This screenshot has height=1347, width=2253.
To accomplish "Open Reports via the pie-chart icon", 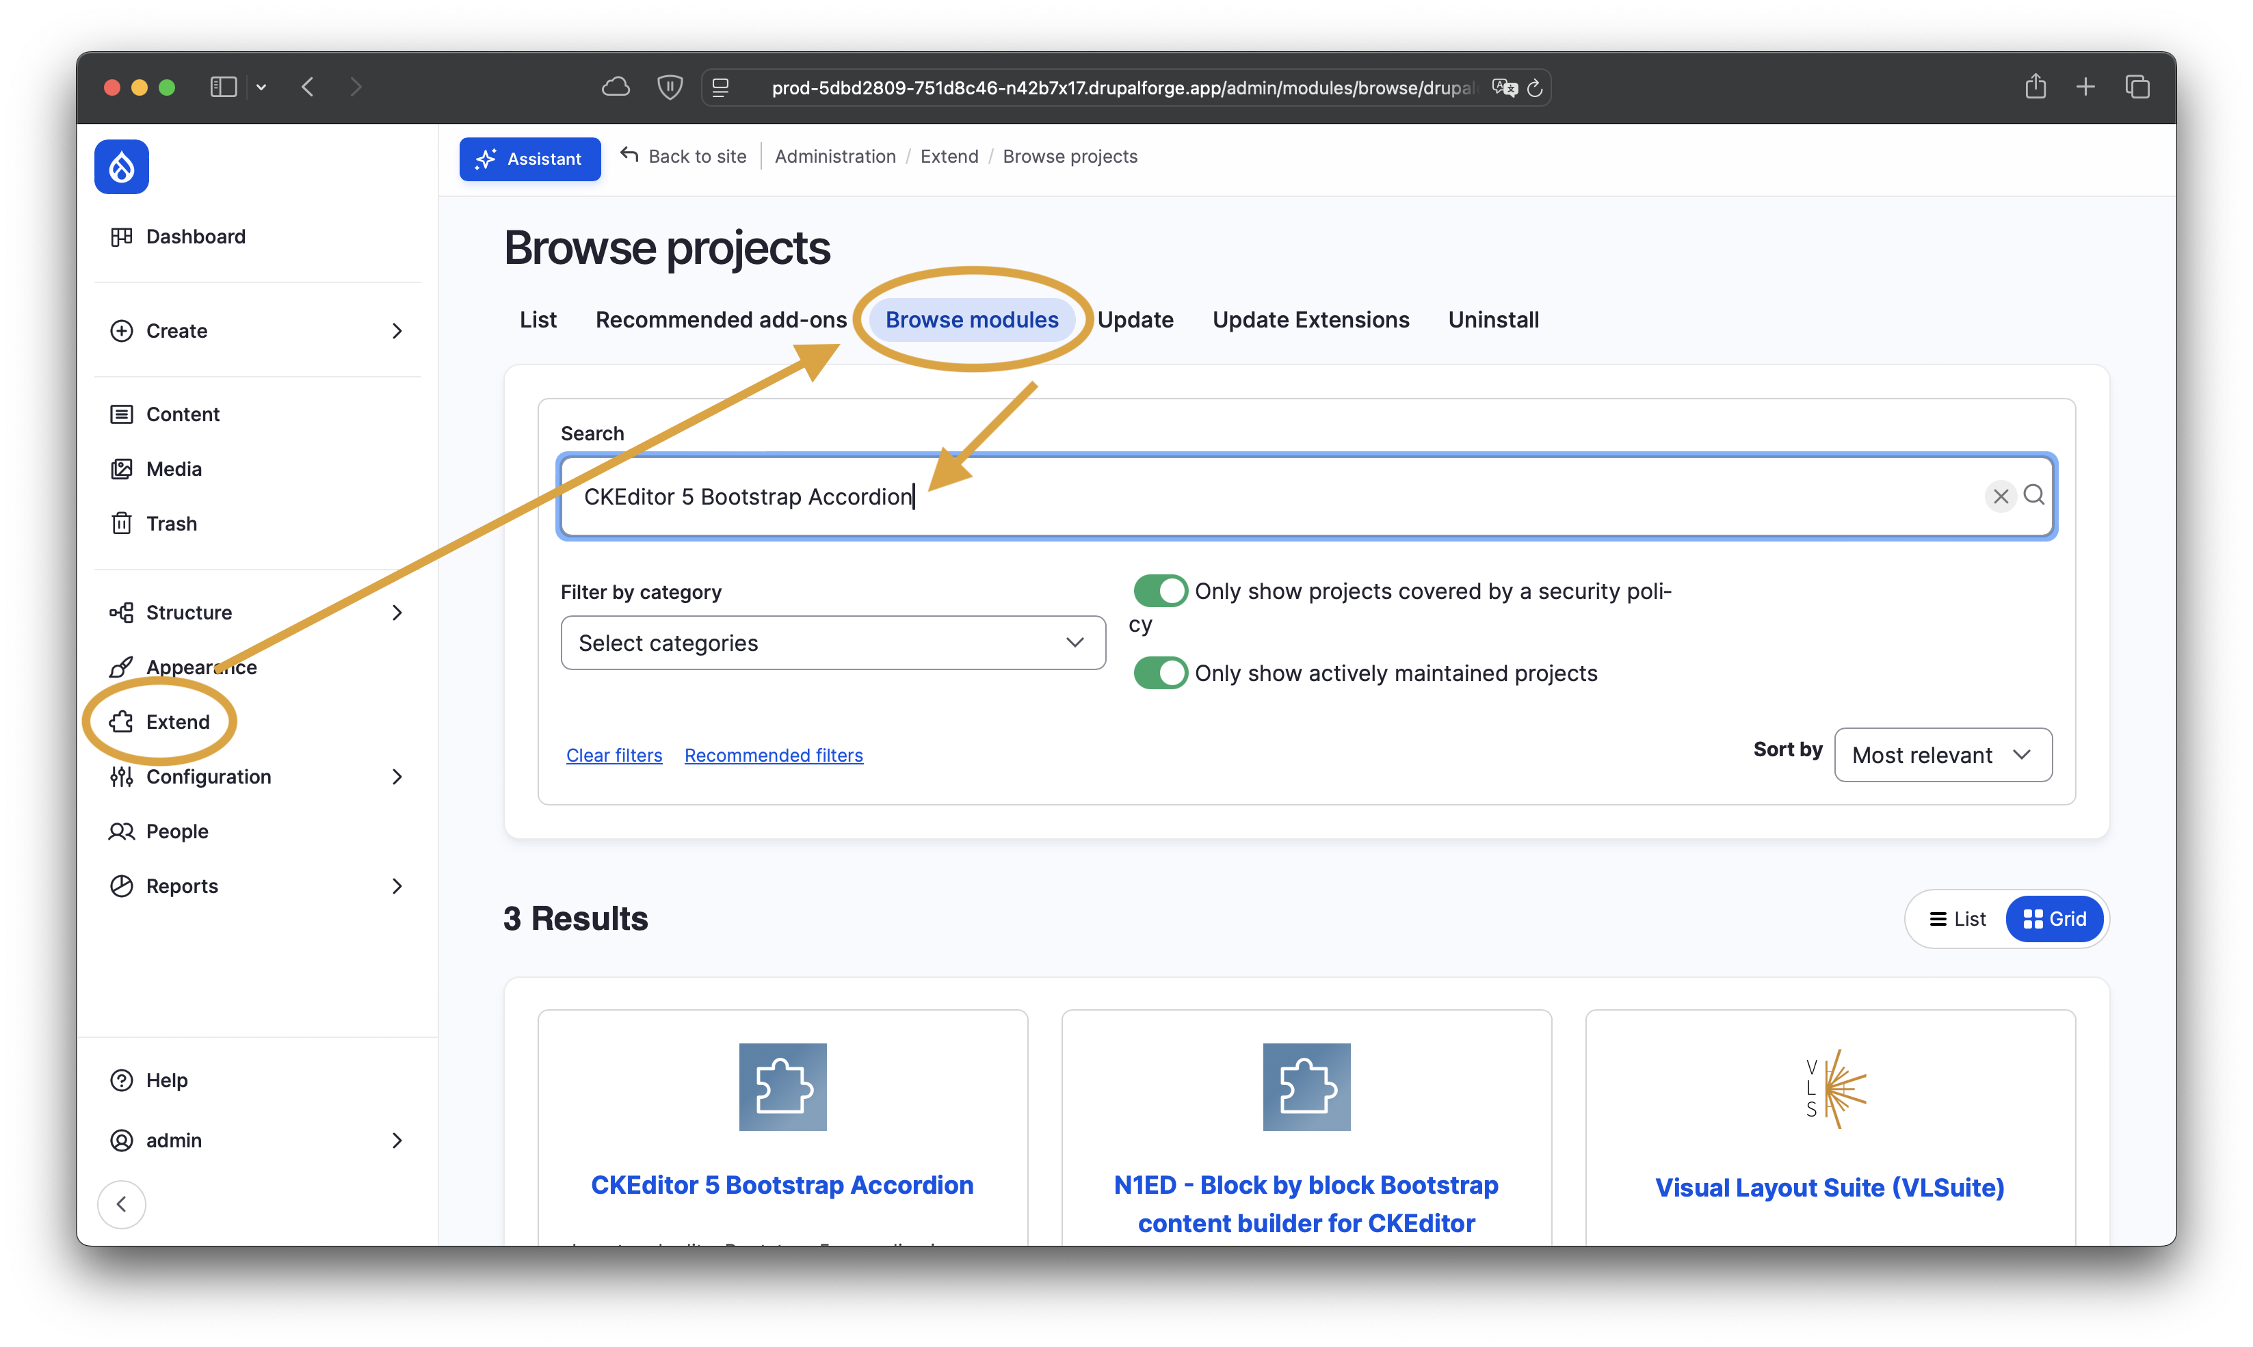I will 122,886.
